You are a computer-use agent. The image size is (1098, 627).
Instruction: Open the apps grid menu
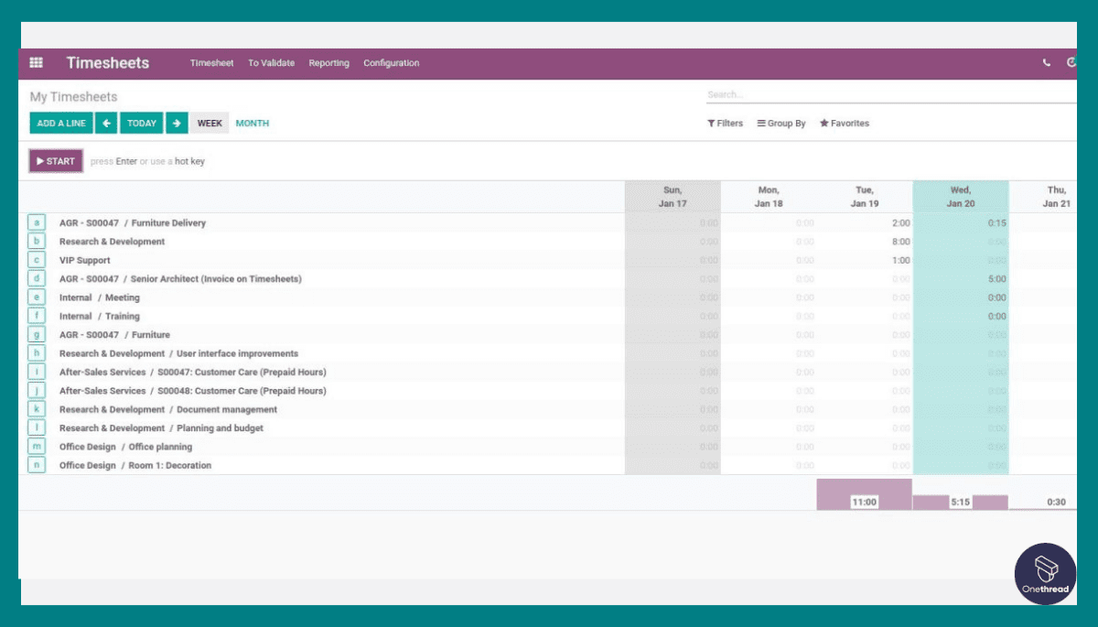point(36,62)
